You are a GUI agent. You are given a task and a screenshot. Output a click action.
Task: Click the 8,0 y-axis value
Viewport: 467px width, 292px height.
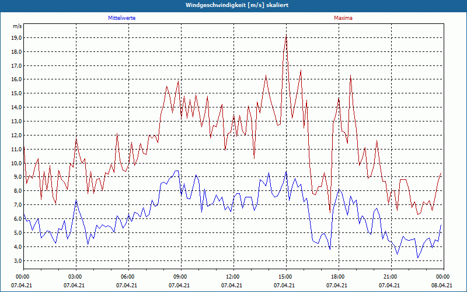18,191
